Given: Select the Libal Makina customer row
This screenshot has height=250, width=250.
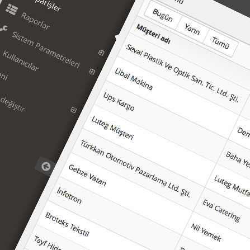Looking at the screenshot, I should [134, 79].
